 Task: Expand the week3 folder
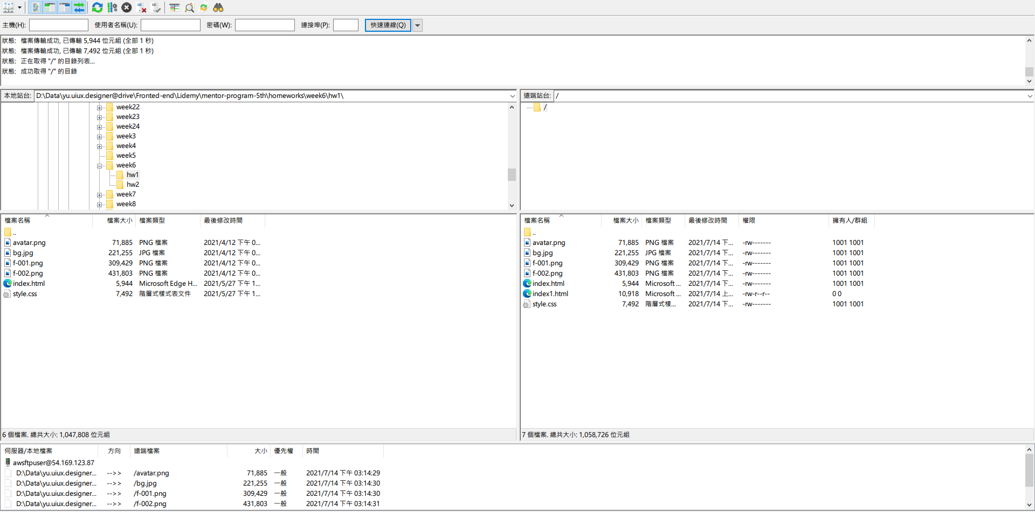[99, 137]
